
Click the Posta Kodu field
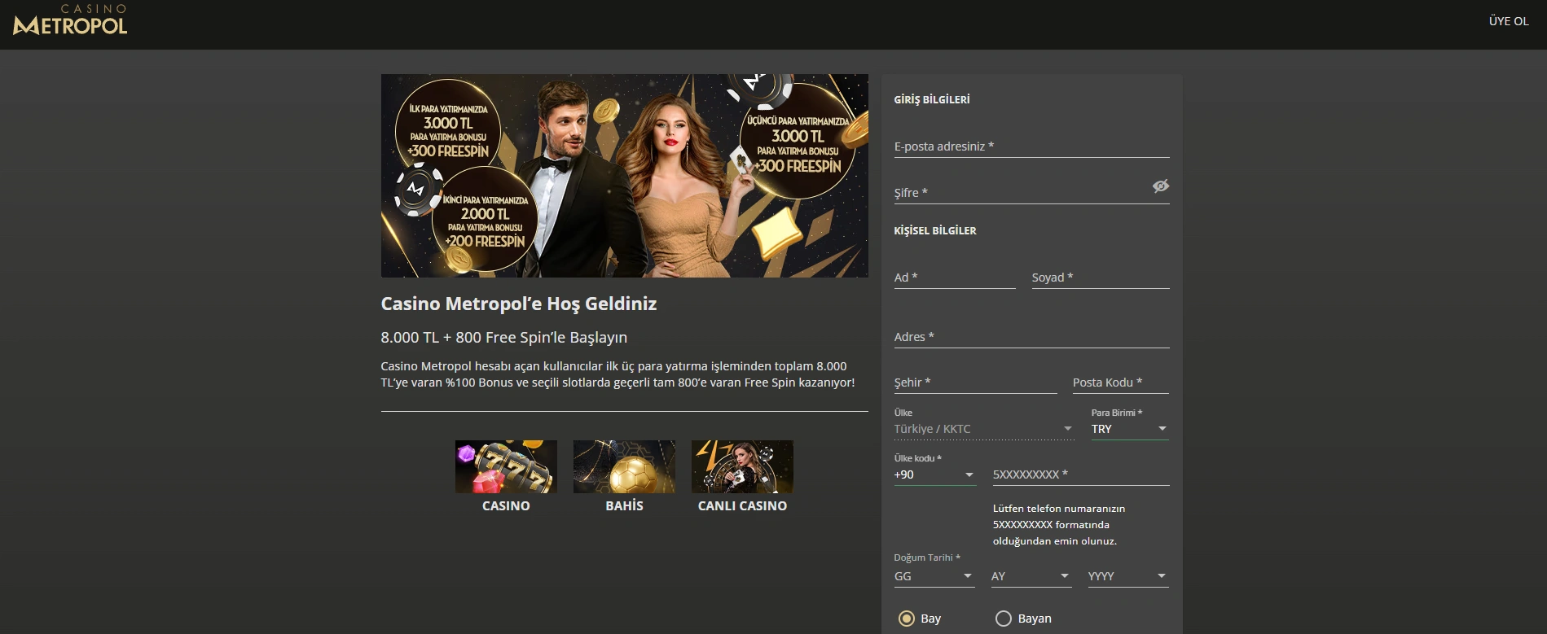coord(1121,383)
